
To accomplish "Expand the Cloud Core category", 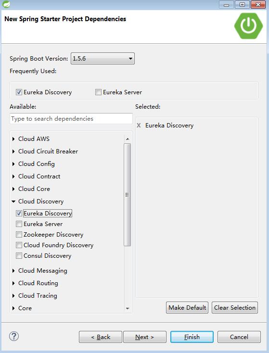I will (x=13, y=189).
